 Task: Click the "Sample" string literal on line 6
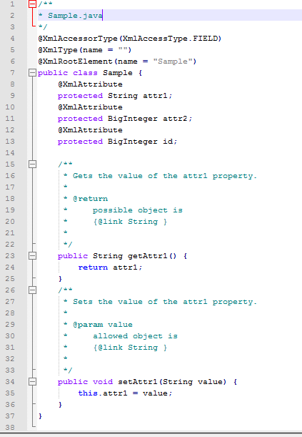click(172, 62)
